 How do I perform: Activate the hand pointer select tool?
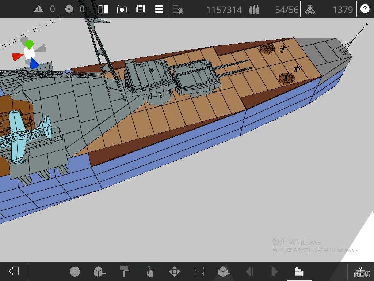pyautogui.click(x=150, y=272)
